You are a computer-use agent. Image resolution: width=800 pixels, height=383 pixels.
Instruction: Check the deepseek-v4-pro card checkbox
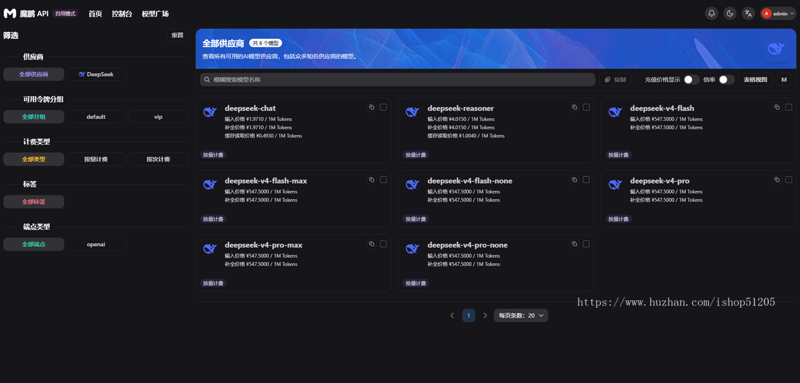pyautogui.click(x=789, y=180)
